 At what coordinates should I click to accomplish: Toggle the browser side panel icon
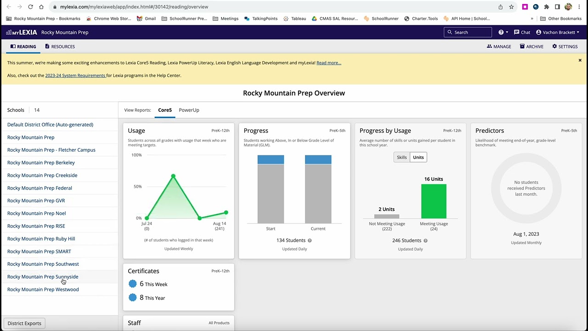pos(557,7)
